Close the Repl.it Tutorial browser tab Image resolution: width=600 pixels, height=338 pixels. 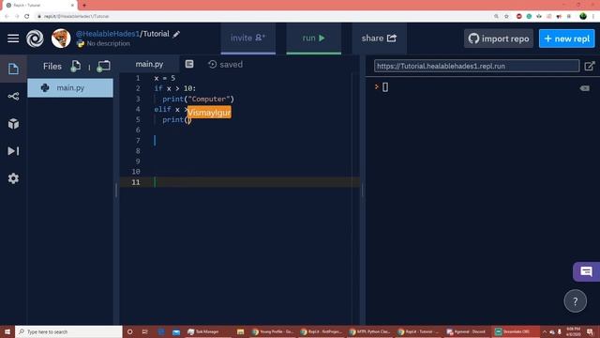pyautogui.click(x=72, y=6)
